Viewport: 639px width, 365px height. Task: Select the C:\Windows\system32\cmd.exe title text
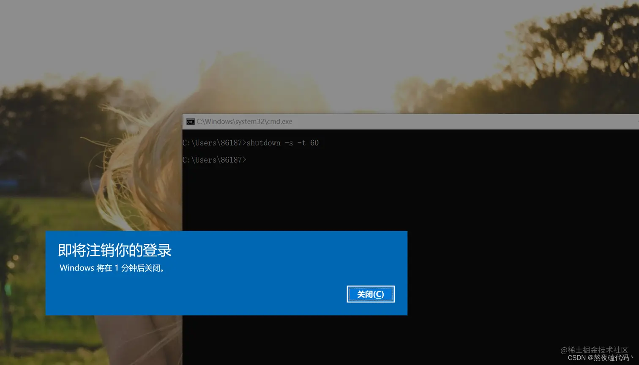click(x=244, y=121)
